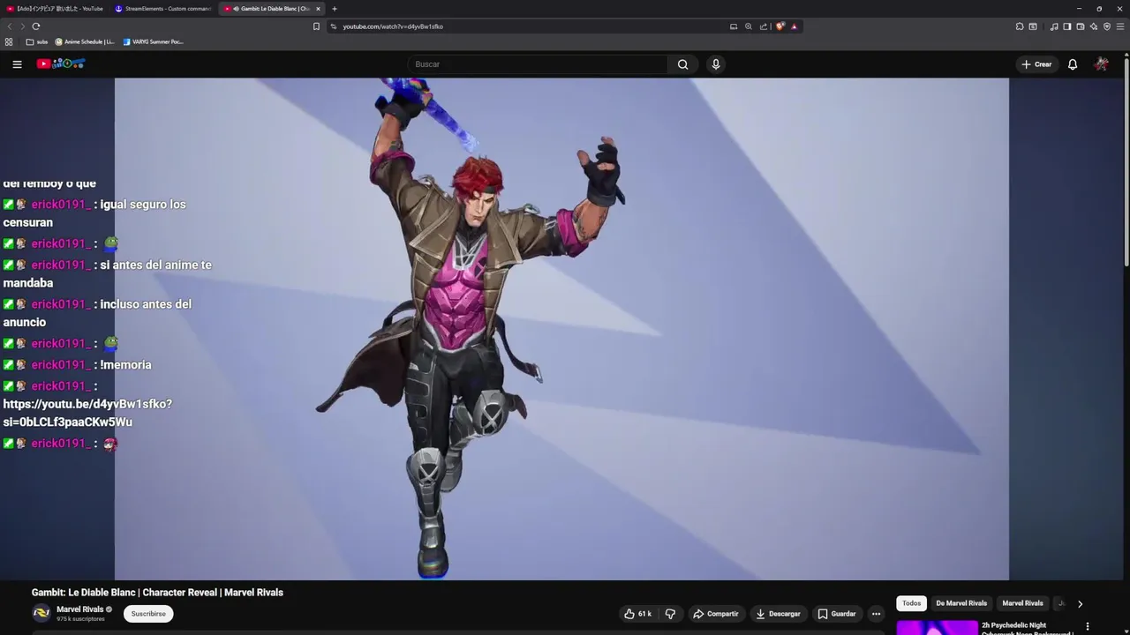Toggle the browser sidebar panel
The width and height of the screenshot is (1130, 635).
[x=1067, y=26]
